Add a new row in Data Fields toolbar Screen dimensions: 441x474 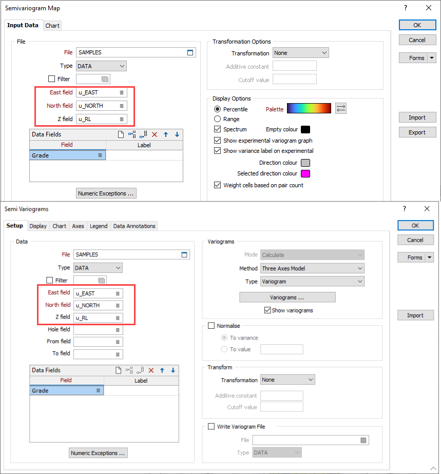point(121,134)
